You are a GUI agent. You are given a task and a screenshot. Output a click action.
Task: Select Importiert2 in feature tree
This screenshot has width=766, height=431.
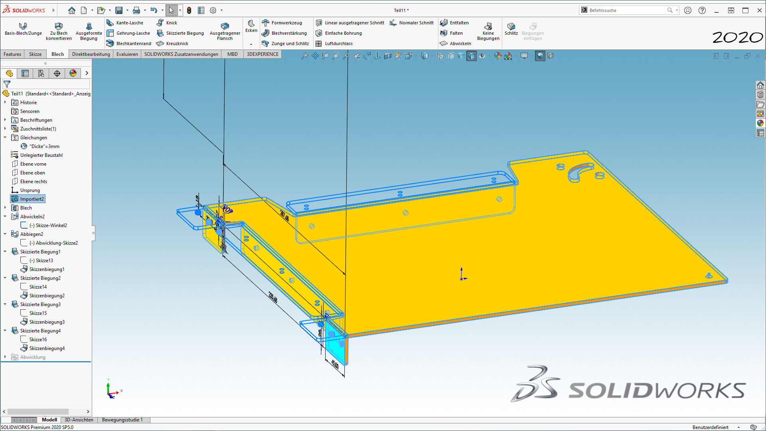click(28, 199)
